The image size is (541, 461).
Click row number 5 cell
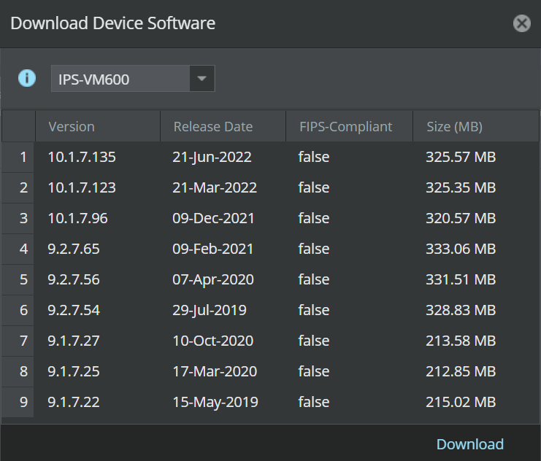click(x=18, y=279)
